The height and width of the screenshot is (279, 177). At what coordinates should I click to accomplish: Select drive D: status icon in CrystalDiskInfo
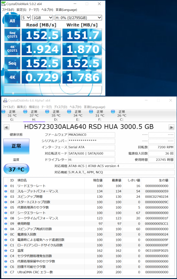[47, 112]
